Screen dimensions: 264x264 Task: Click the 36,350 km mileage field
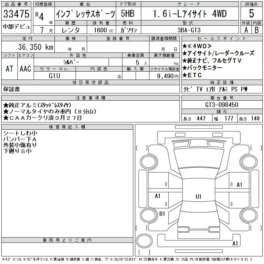click(x=28, y=47)
